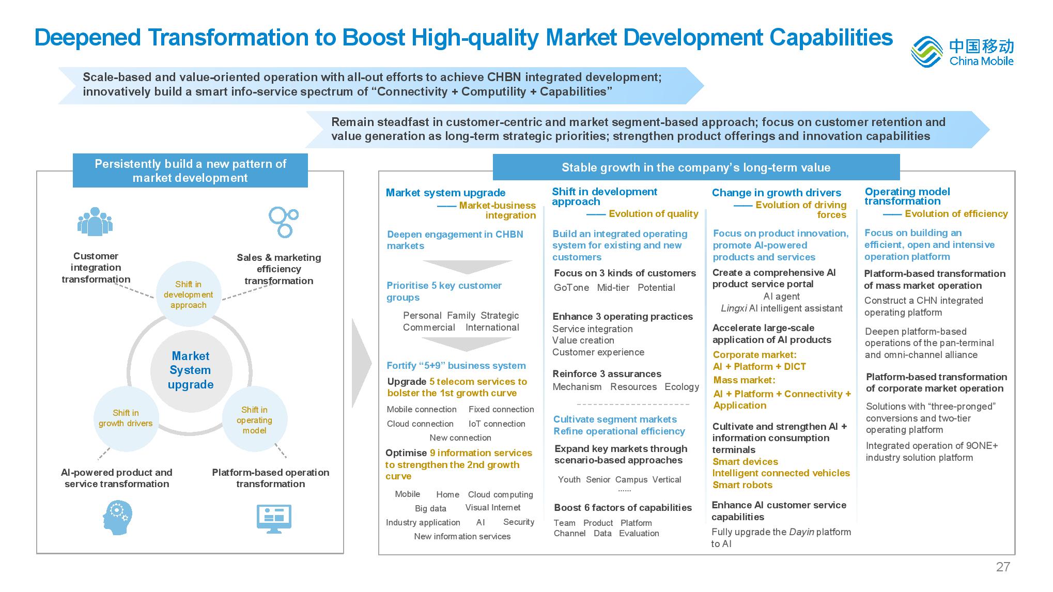1053x592 pixels.
Task: Click the computer monitor platform icon
Action: pos(274,519)
